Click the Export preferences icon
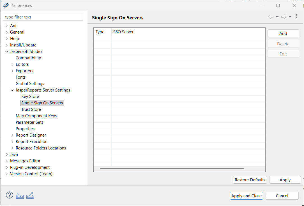The image size is (304, 206). click(x=30, y=196)
